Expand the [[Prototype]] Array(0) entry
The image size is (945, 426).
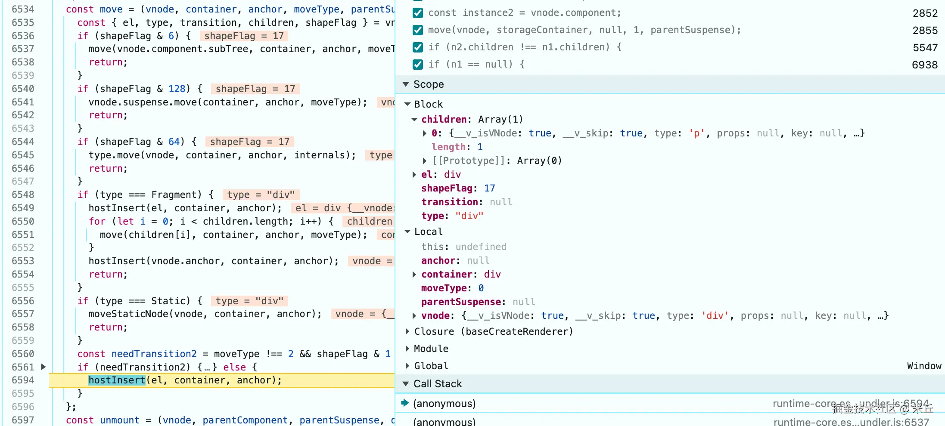click(x=425, y=161)
